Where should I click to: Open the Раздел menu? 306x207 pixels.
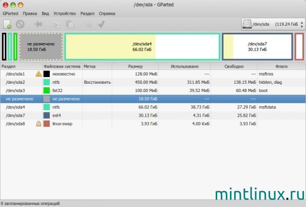(87, 13)
